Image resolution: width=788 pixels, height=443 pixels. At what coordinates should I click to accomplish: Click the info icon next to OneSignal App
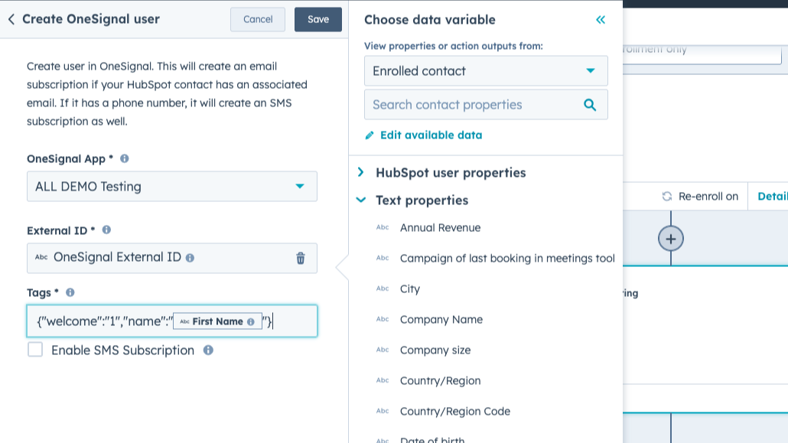(125, 158)
